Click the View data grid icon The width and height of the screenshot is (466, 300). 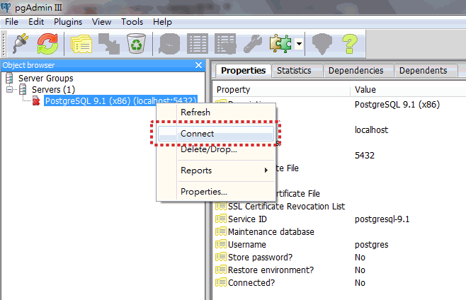(198, 44)
